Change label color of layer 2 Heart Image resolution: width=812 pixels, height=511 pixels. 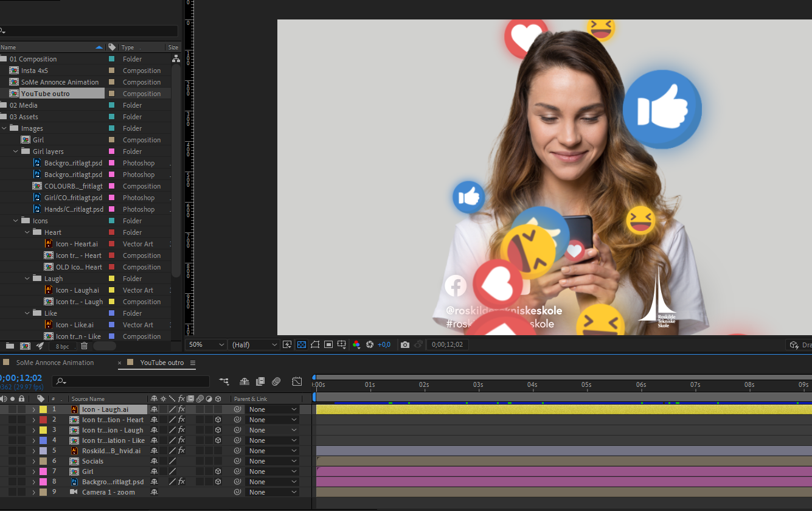click(43, 420)
